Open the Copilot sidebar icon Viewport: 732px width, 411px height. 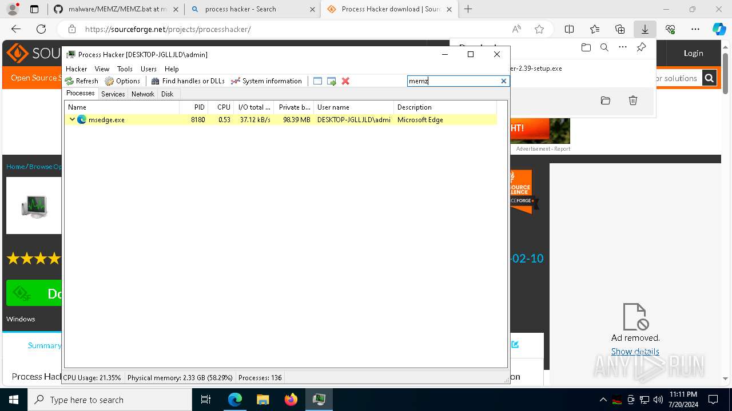tap(719, 29)
